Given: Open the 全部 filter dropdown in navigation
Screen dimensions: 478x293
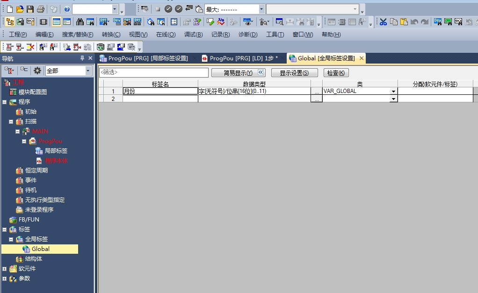Looking at the screenshot, I should 88,71.
